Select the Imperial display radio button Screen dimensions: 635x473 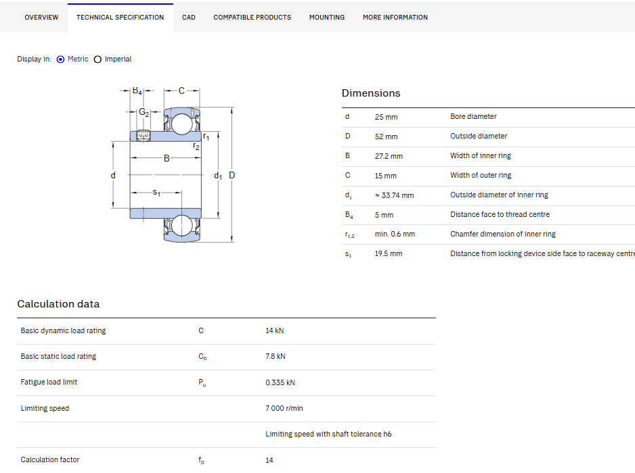[x=97, y=59]
